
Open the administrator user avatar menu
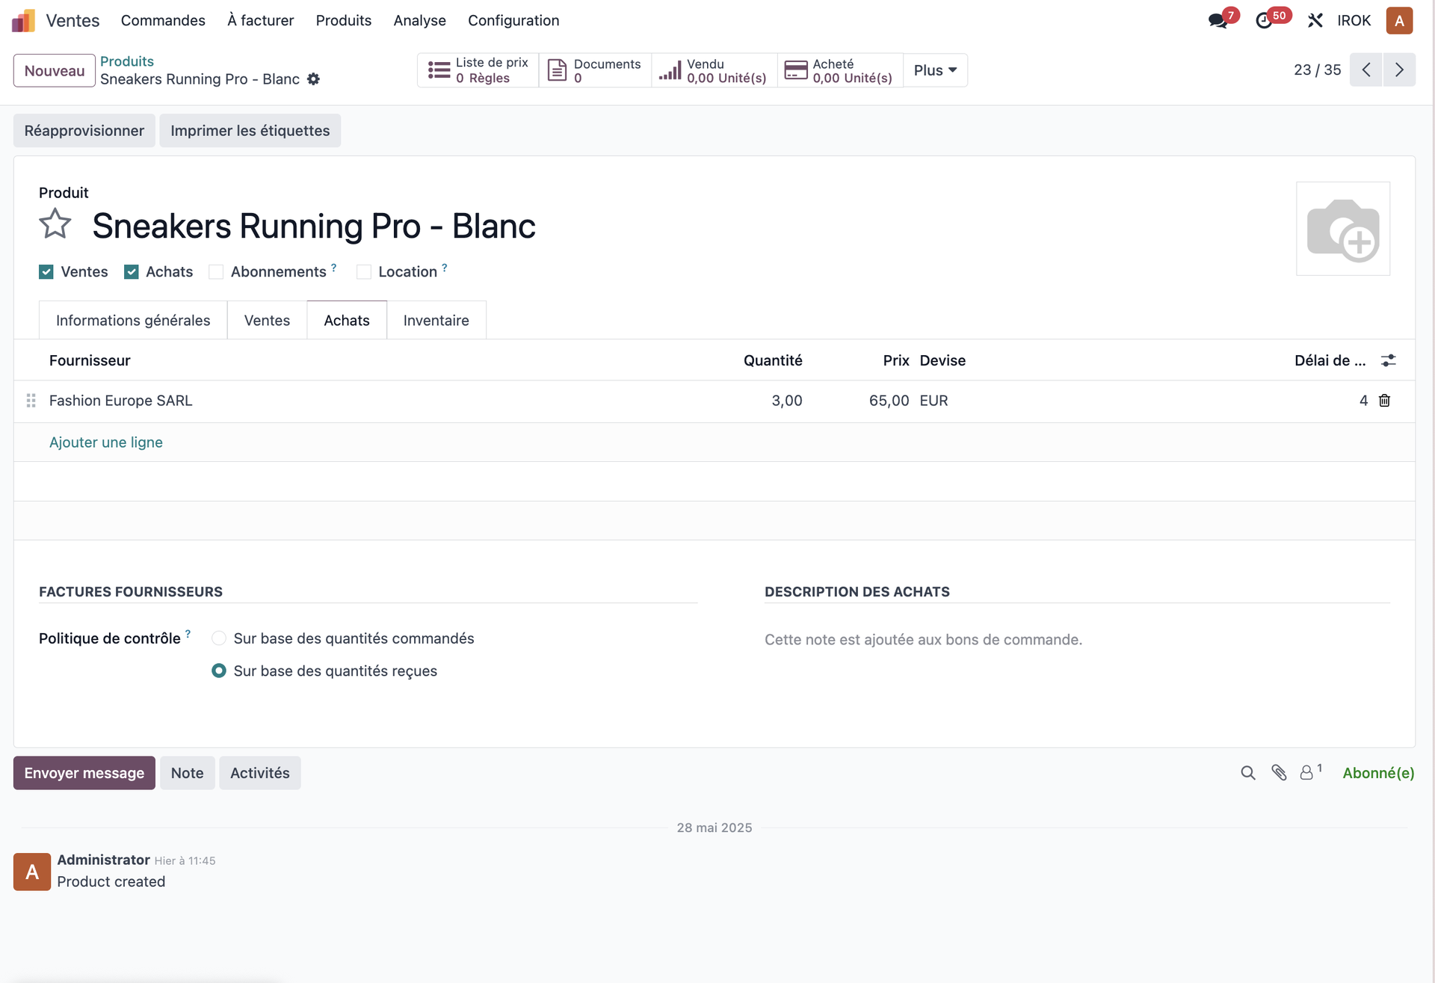coord(1399,20)
